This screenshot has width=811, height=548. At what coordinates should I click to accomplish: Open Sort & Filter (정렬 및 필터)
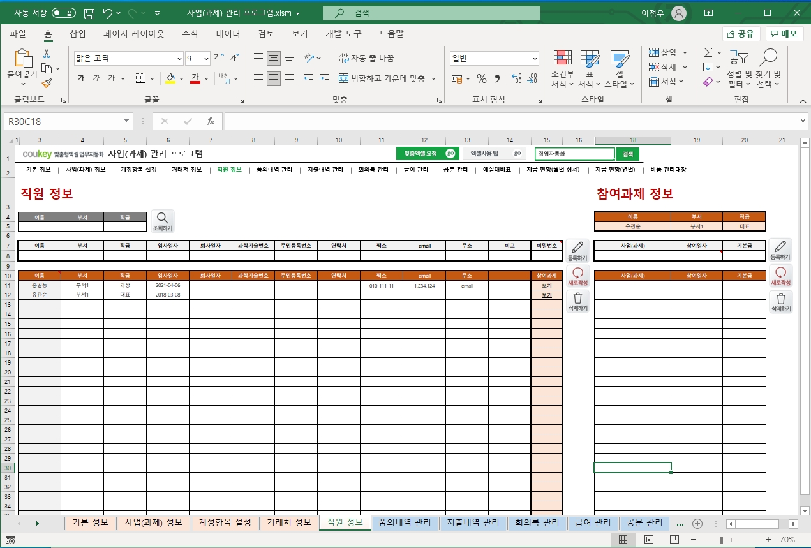(739, 70)
